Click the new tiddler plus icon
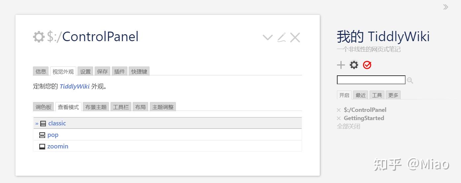This screenshot has height=183, width=461. [341, 65]
